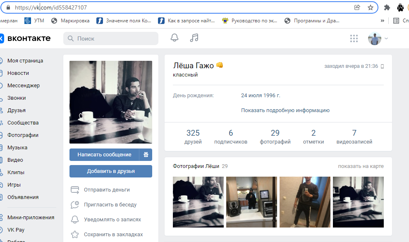Click the account avatar in header
Image resolution: width=409 pixels, height=242 pixels.
(374, 38)
